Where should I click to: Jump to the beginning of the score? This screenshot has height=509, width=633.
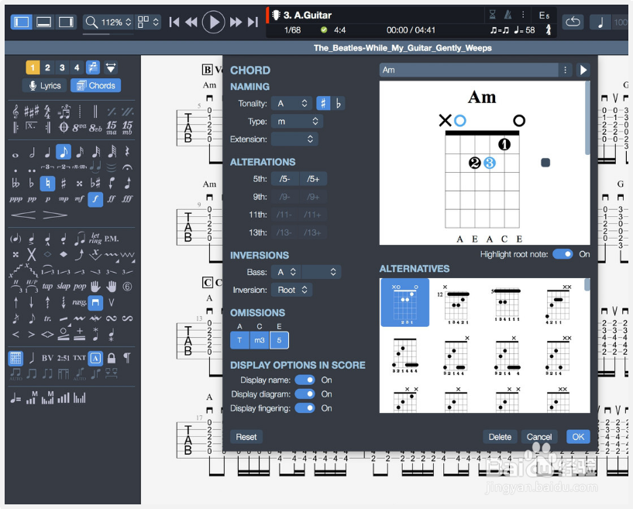(x=174, y=22)
